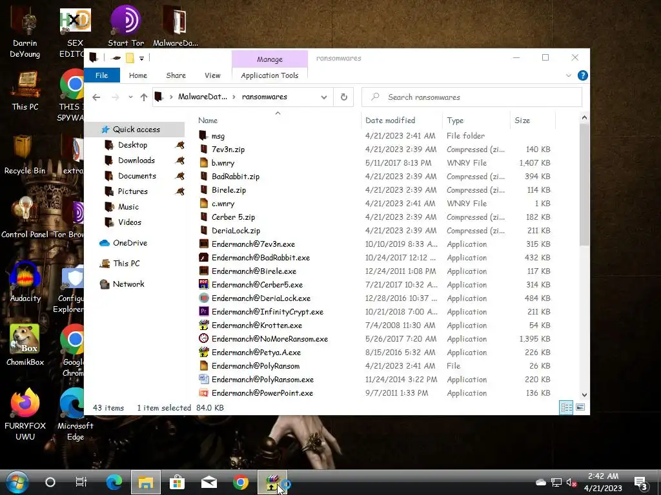Select Cerber 5.zip file
The height and width of the screenshot is (495, 661).
[233, 217]
